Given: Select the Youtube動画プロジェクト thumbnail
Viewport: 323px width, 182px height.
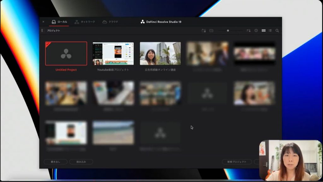Looking at the screenshot, I should tap(113, 54).
